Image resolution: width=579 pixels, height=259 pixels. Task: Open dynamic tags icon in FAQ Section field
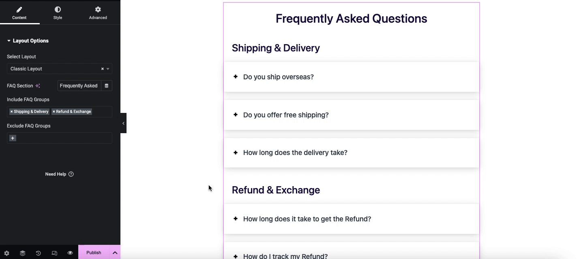[x=106, y=85]
